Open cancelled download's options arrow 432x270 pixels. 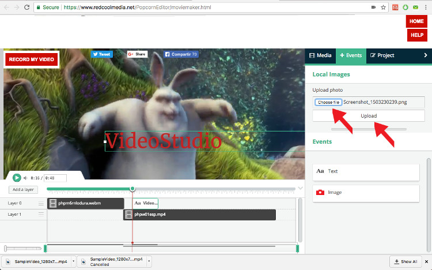coord(149,261)
